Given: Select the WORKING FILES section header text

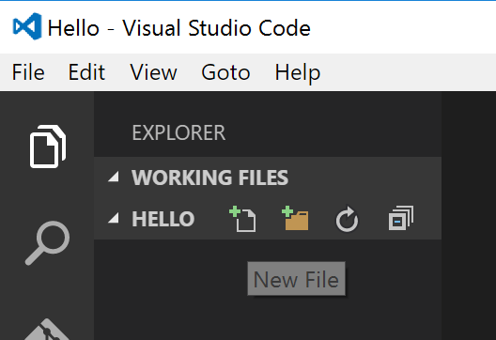Looking at the screenshot, I should [x=210, y=178].
